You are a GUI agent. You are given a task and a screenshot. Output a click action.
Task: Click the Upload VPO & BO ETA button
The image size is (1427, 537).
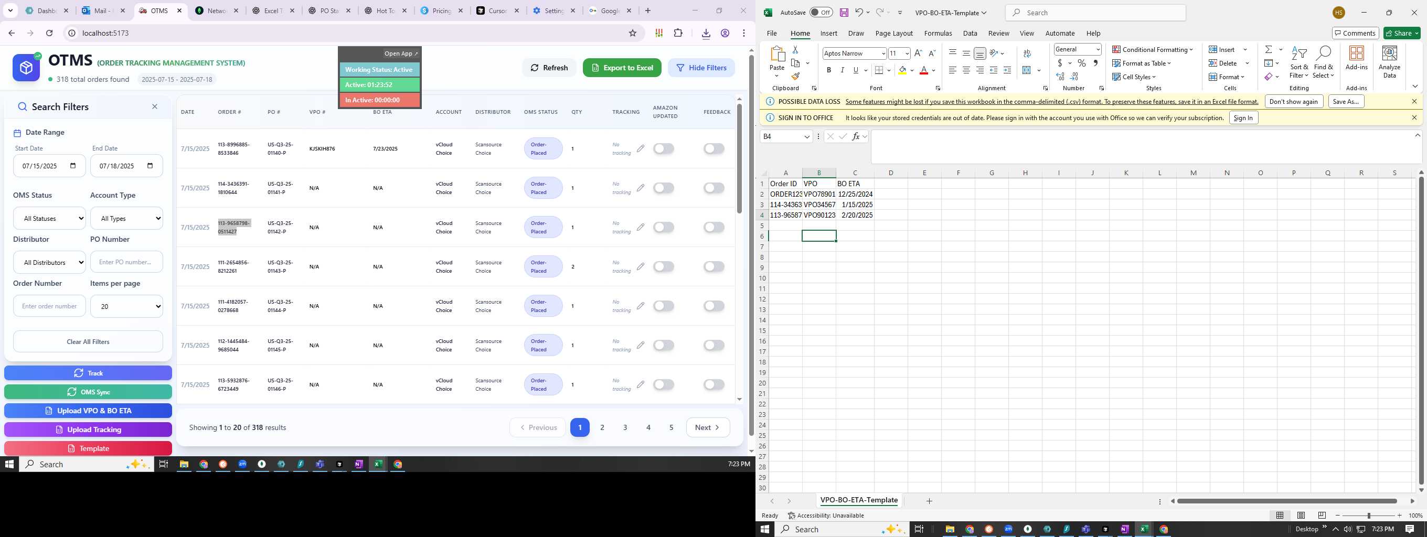[88, 411]
